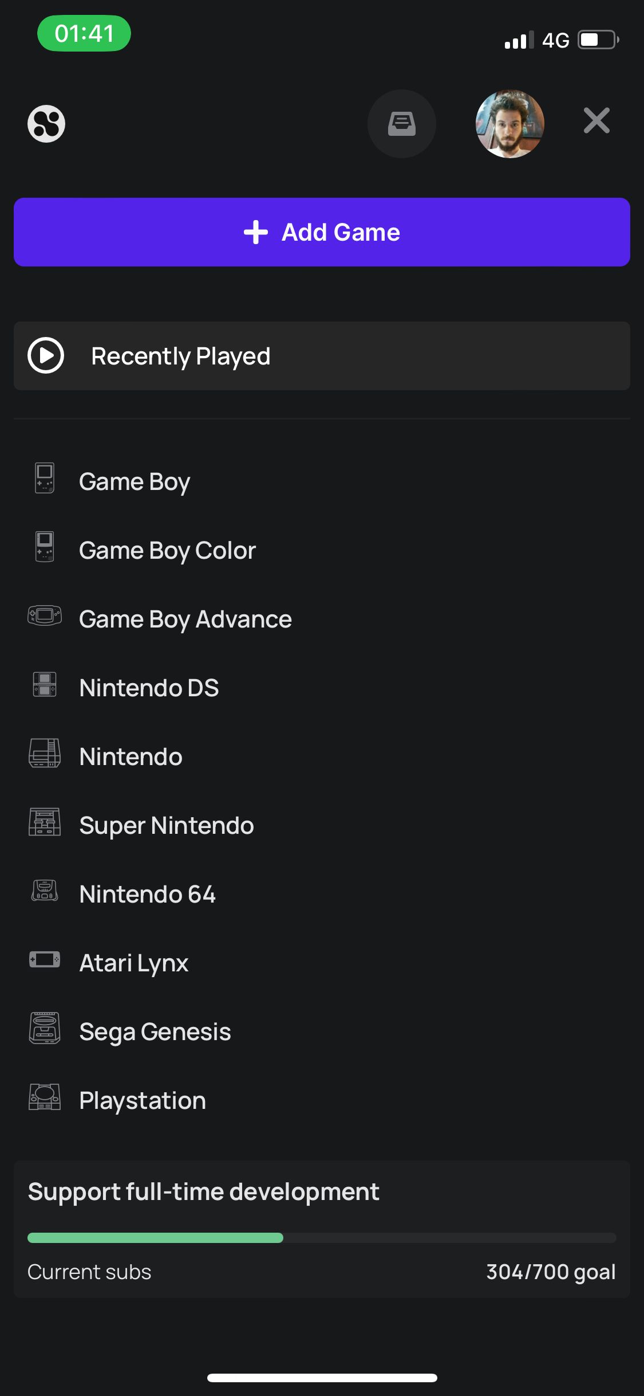Select the Game Boy Color icon
The image size is (644, 1396).
point(45,547)
